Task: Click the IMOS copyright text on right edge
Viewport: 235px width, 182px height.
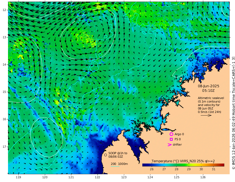Action: (233, 113)
